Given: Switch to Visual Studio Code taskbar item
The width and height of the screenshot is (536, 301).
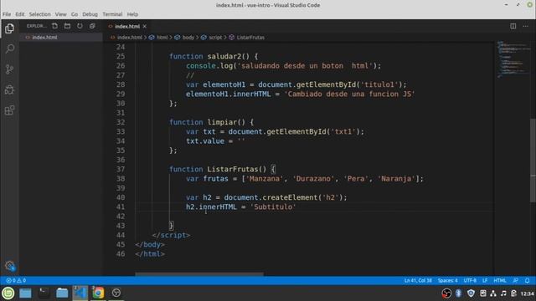Looking at the screenshot, I should [80, 293].
